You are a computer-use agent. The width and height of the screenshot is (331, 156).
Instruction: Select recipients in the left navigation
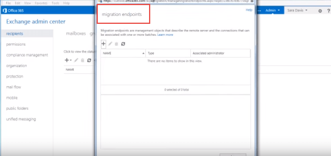pyautogui.click(x=27, y=34)
